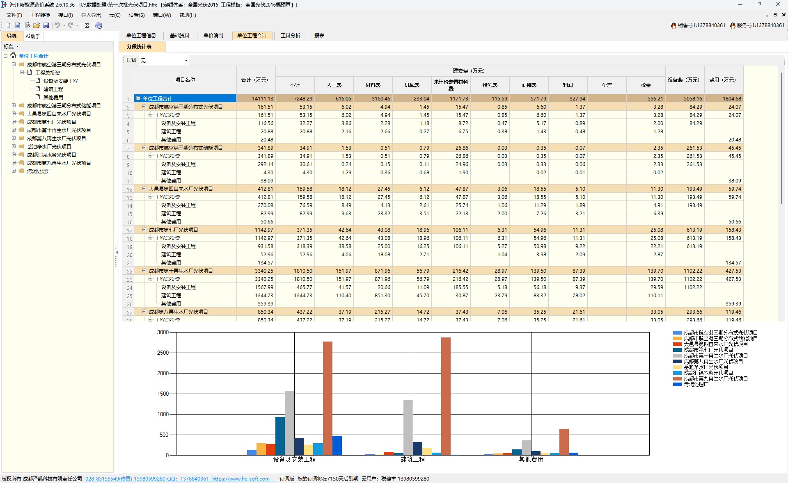Switch to the 单价编制 tab
This screenshot has height=483, width=788.
pyautogui.click(x=213, y=36)
